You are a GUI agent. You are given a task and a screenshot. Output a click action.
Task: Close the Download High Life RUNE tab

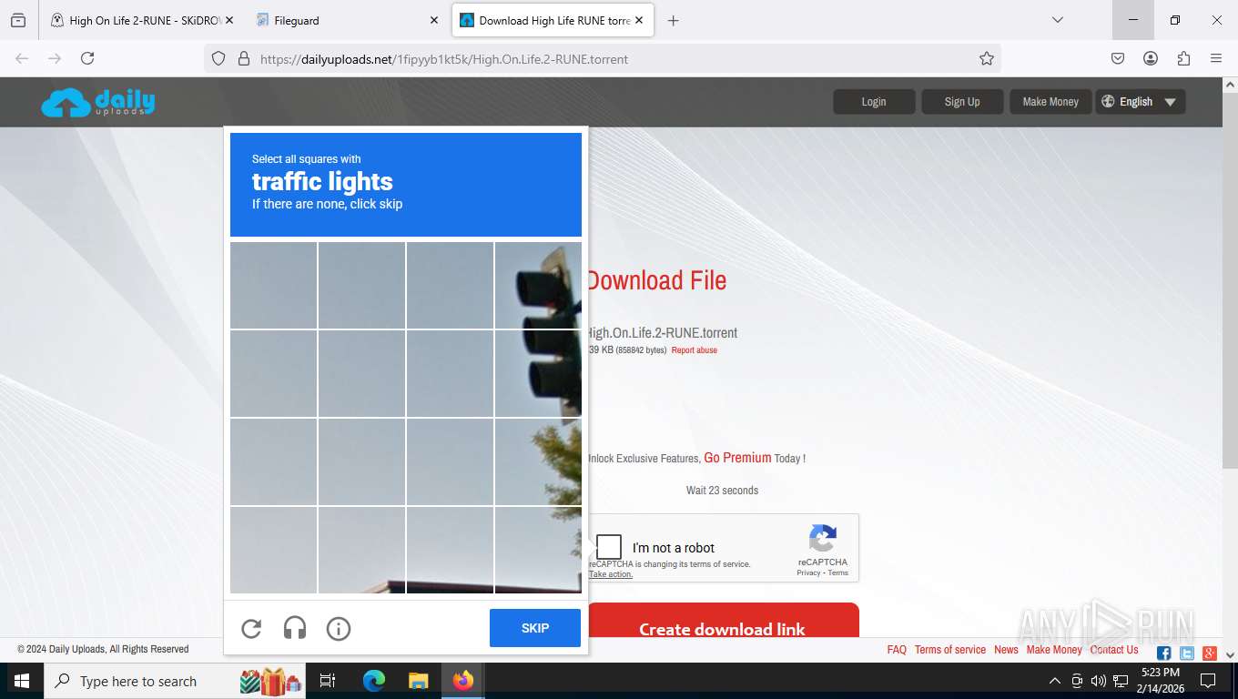[x=639, y=20]
